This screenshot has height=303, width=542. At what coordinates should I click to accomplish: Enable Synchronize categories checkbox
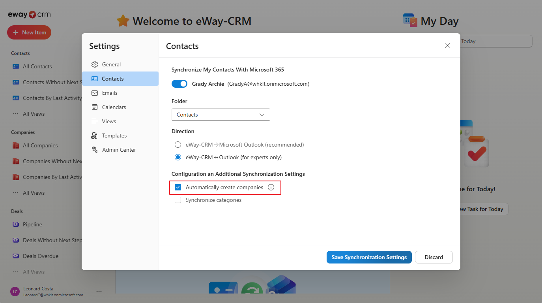tap(178, 200)
